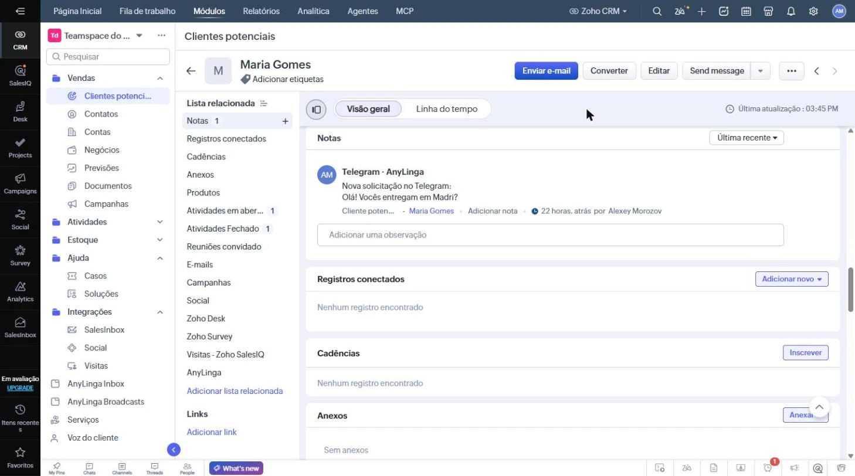Screen dimensions: 855x476
Task: Open the calendar icon in top bar
Action: pyautogui.click(x=746, y=11)
